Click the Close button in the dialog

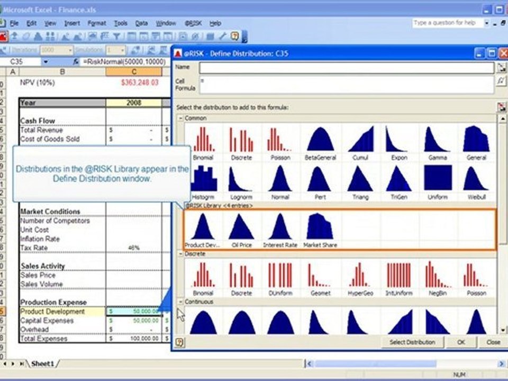point(493,342)
